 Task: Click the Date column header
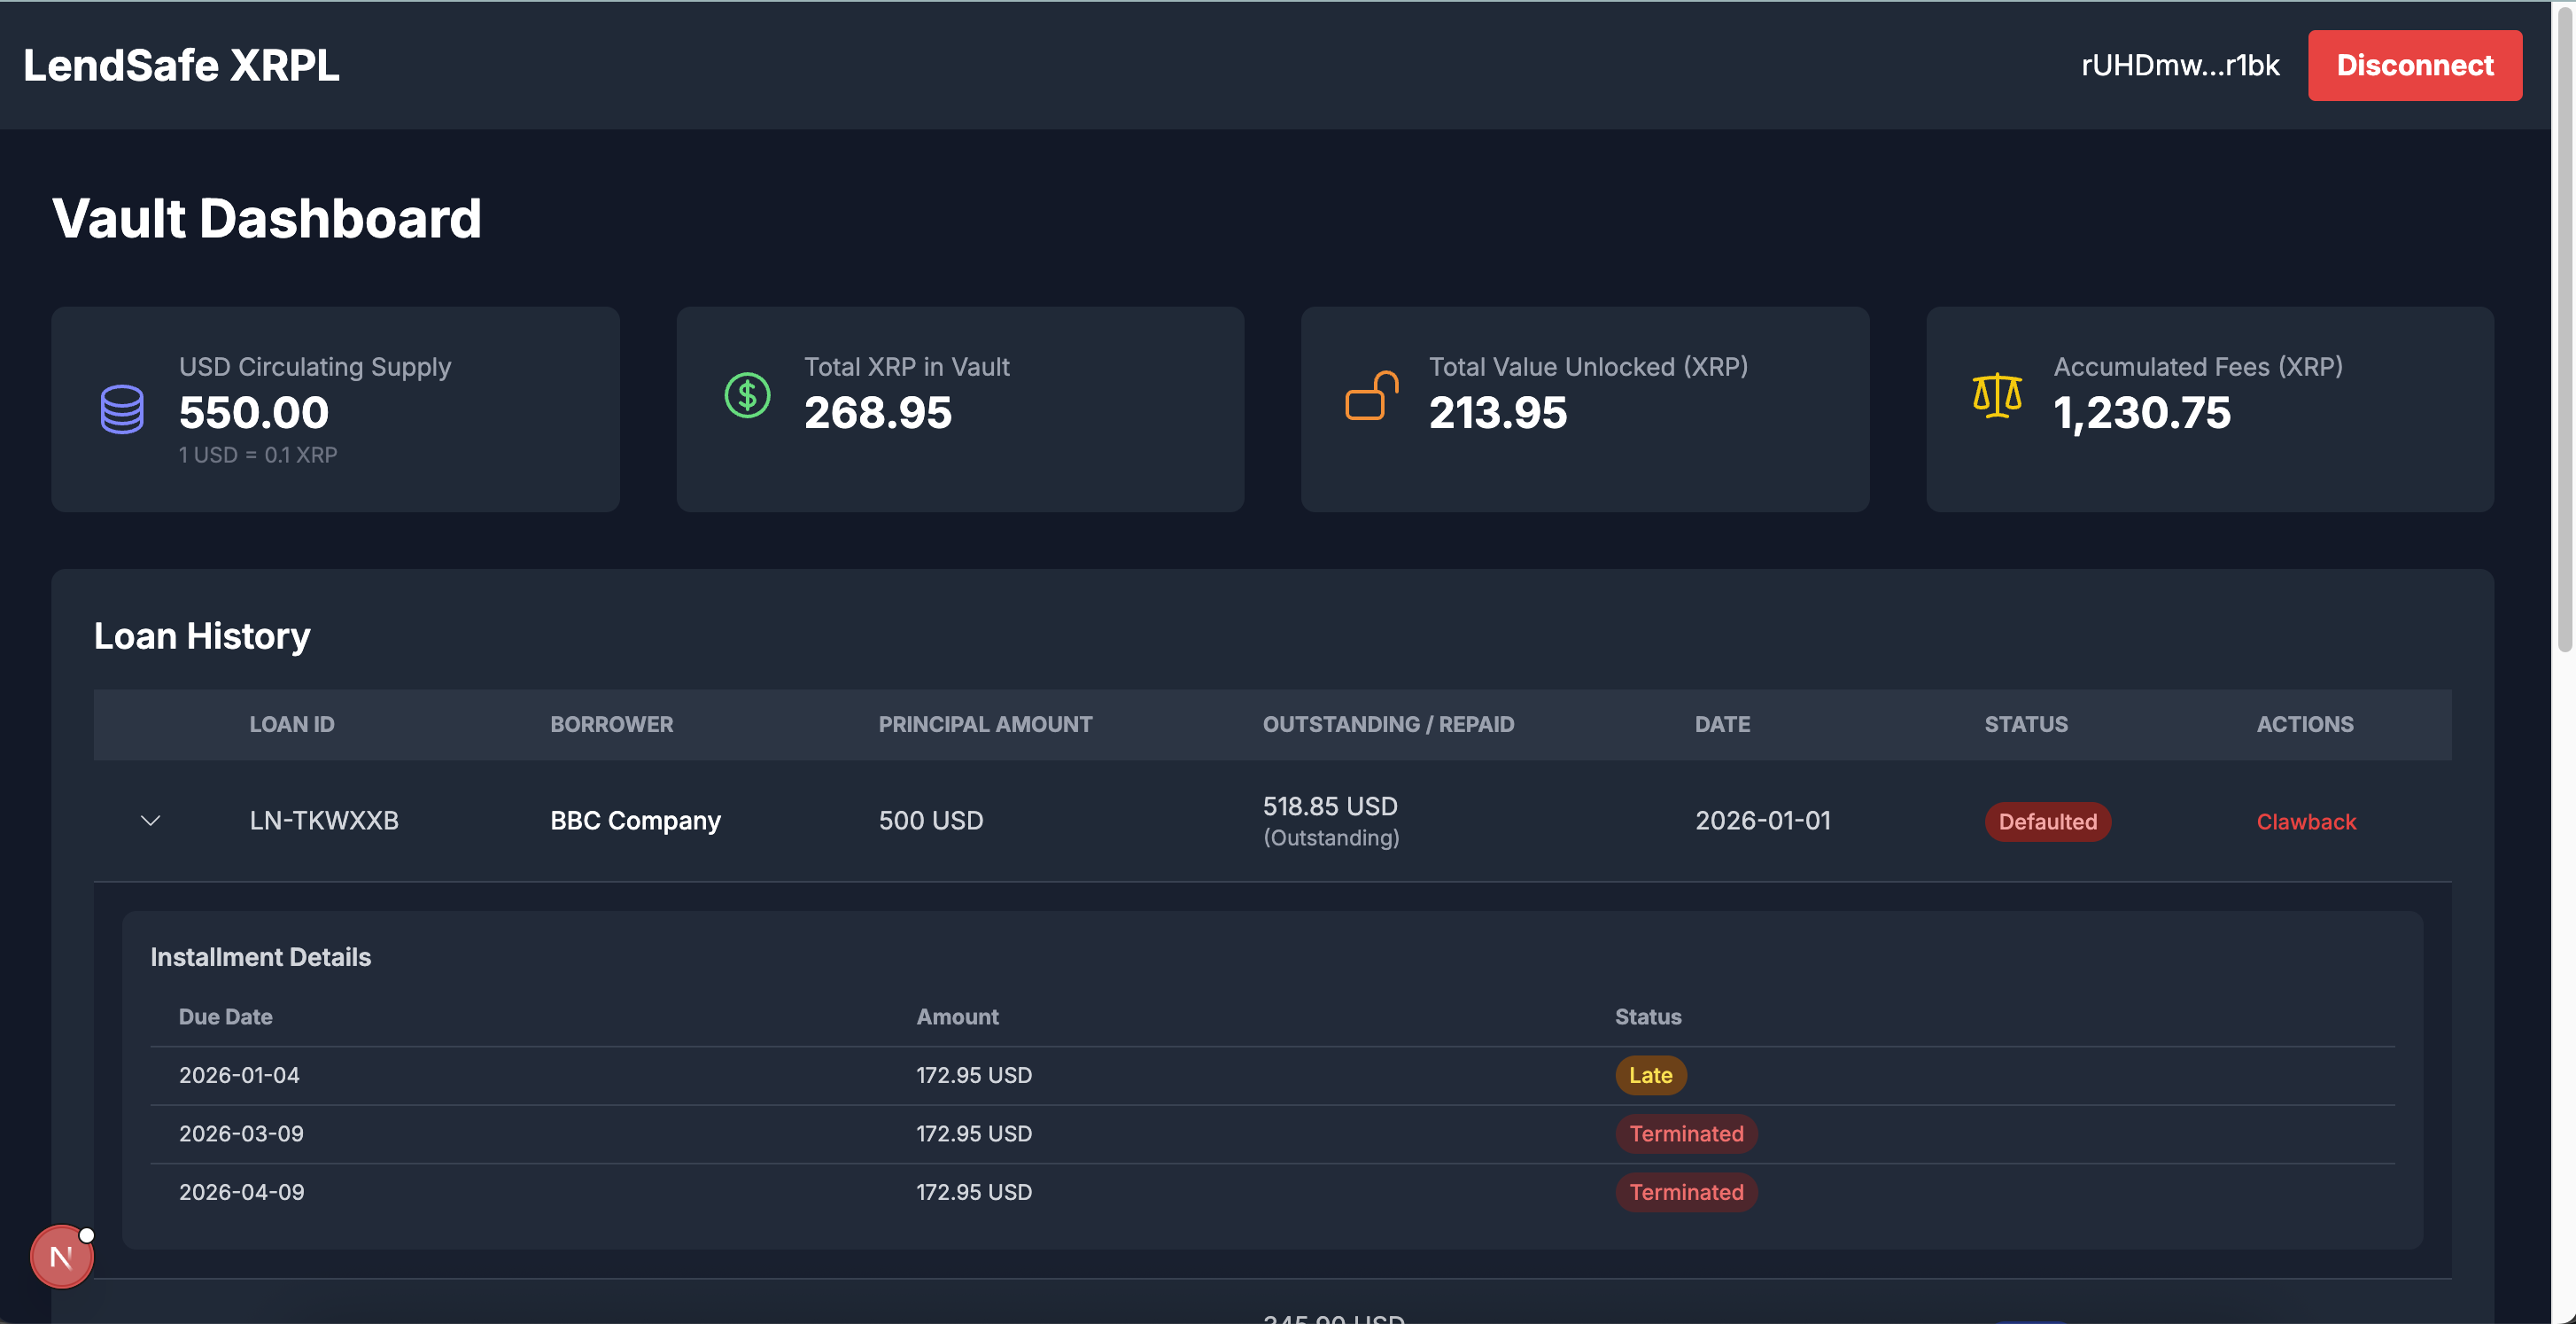pos(1721,723)
